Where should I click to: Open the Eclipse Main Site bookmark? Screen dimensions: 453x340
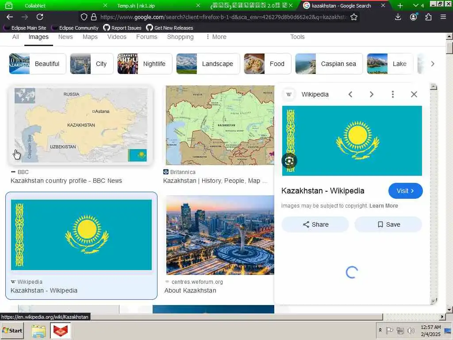pyautogui.click(x=25, y=28)
